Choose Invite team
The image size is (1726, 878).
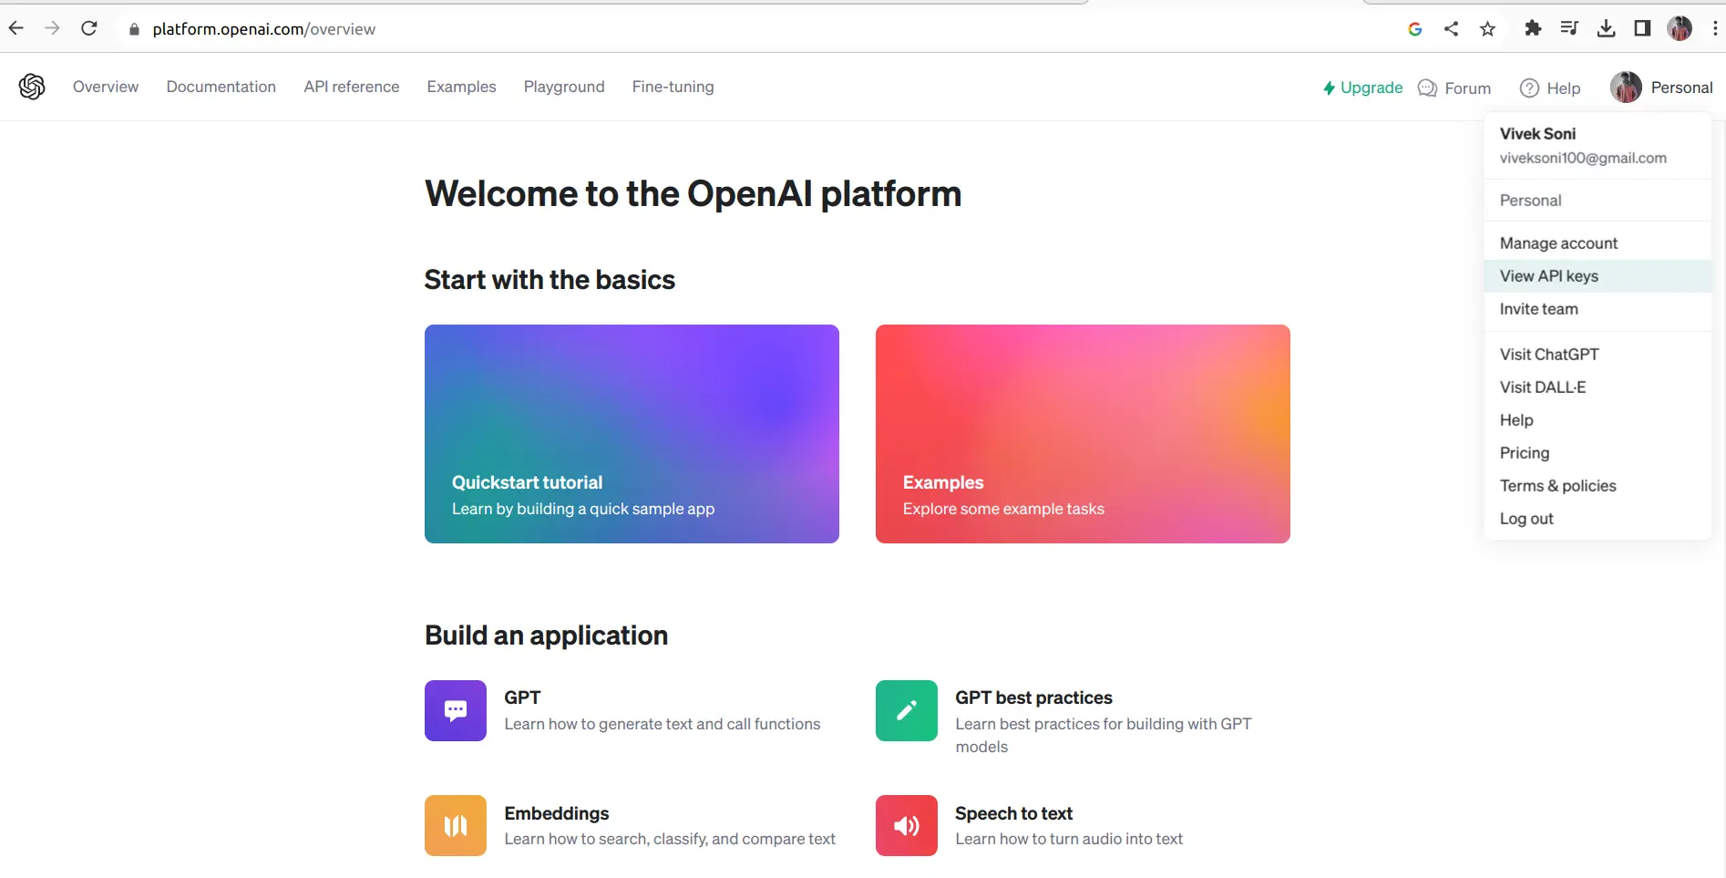[x=1598, y=309]
